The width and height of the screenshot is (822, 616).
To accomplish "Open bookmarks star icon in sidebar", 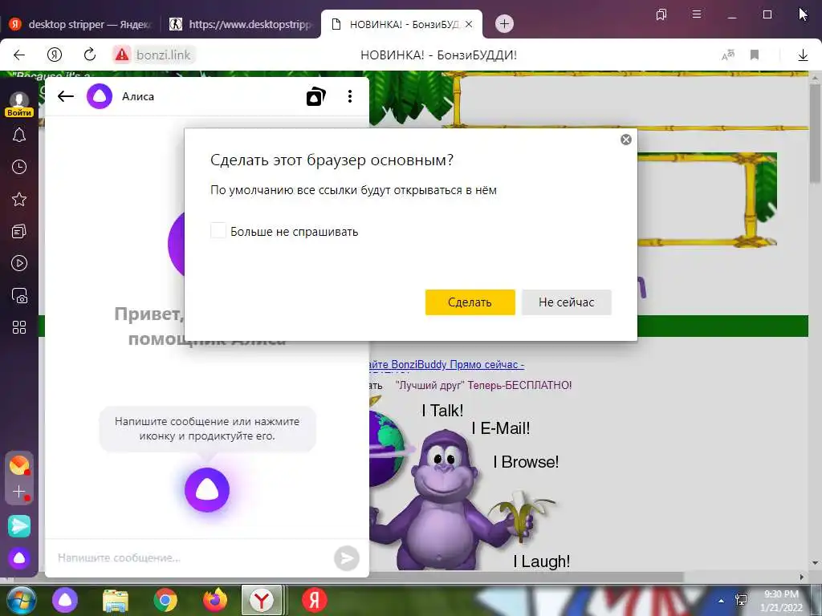I will (19, 199).
